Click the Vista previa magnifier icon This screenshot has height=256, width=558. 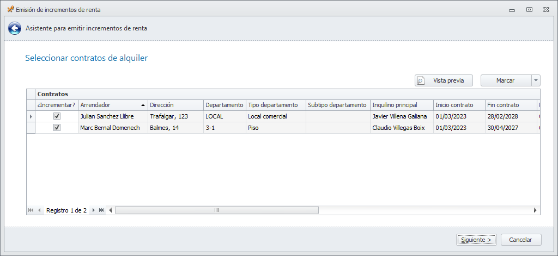[x=421, y=80]
